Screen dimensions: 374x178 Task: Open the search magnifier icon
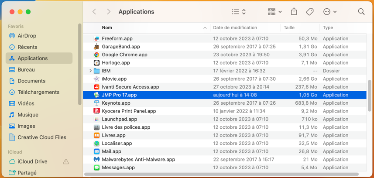click(361, 12)
